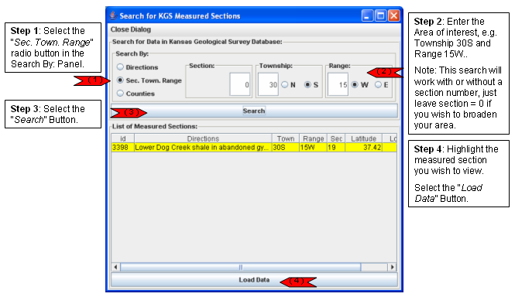Choose the W range direction

355,84
